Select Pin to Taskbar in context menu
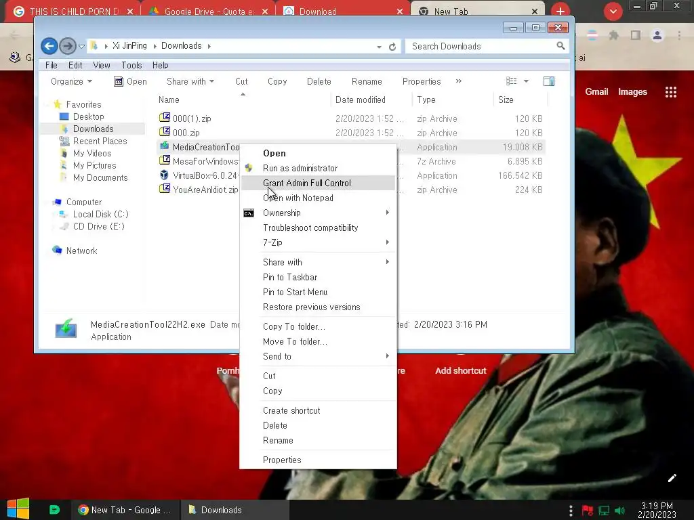 click(318, 277)
